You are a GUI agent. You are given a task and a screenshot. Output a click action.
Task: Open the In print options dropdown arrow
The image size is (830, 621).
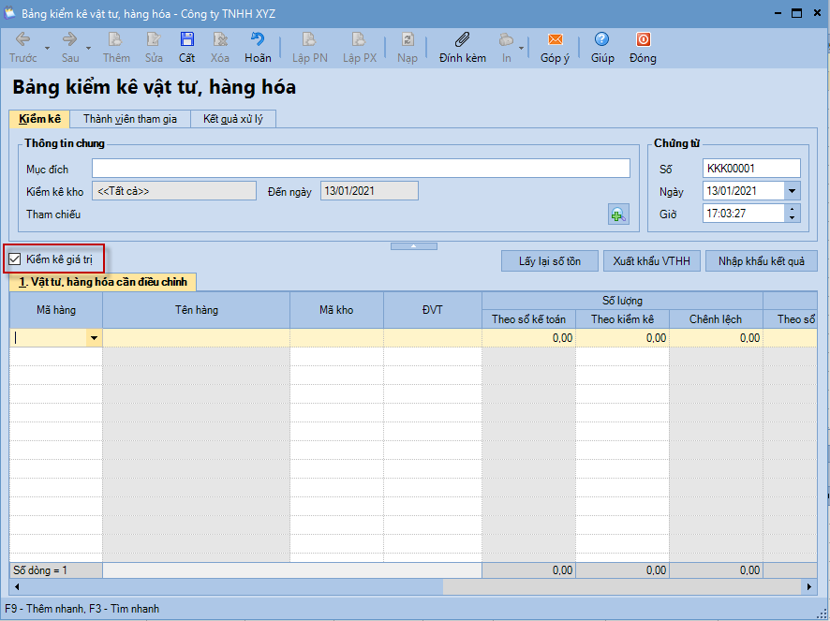point(522,48)
